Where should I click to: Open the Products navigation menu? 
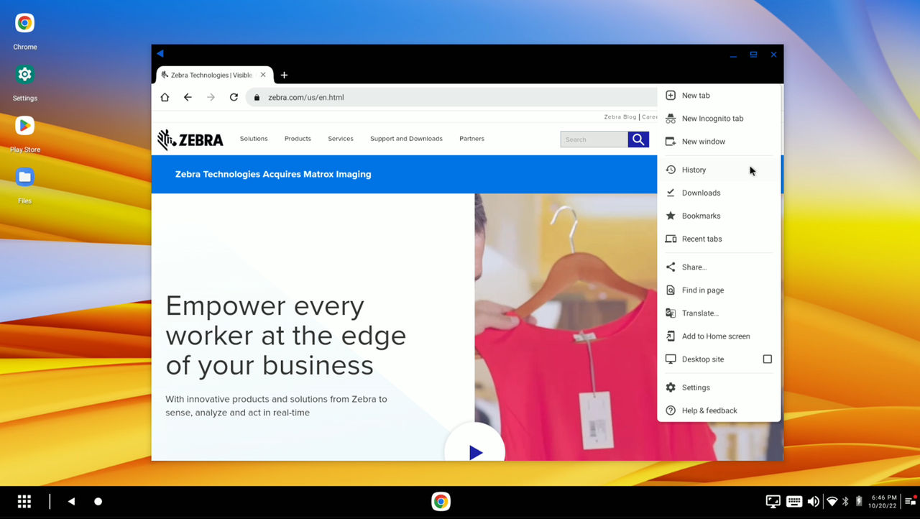(x=298, y=139)
